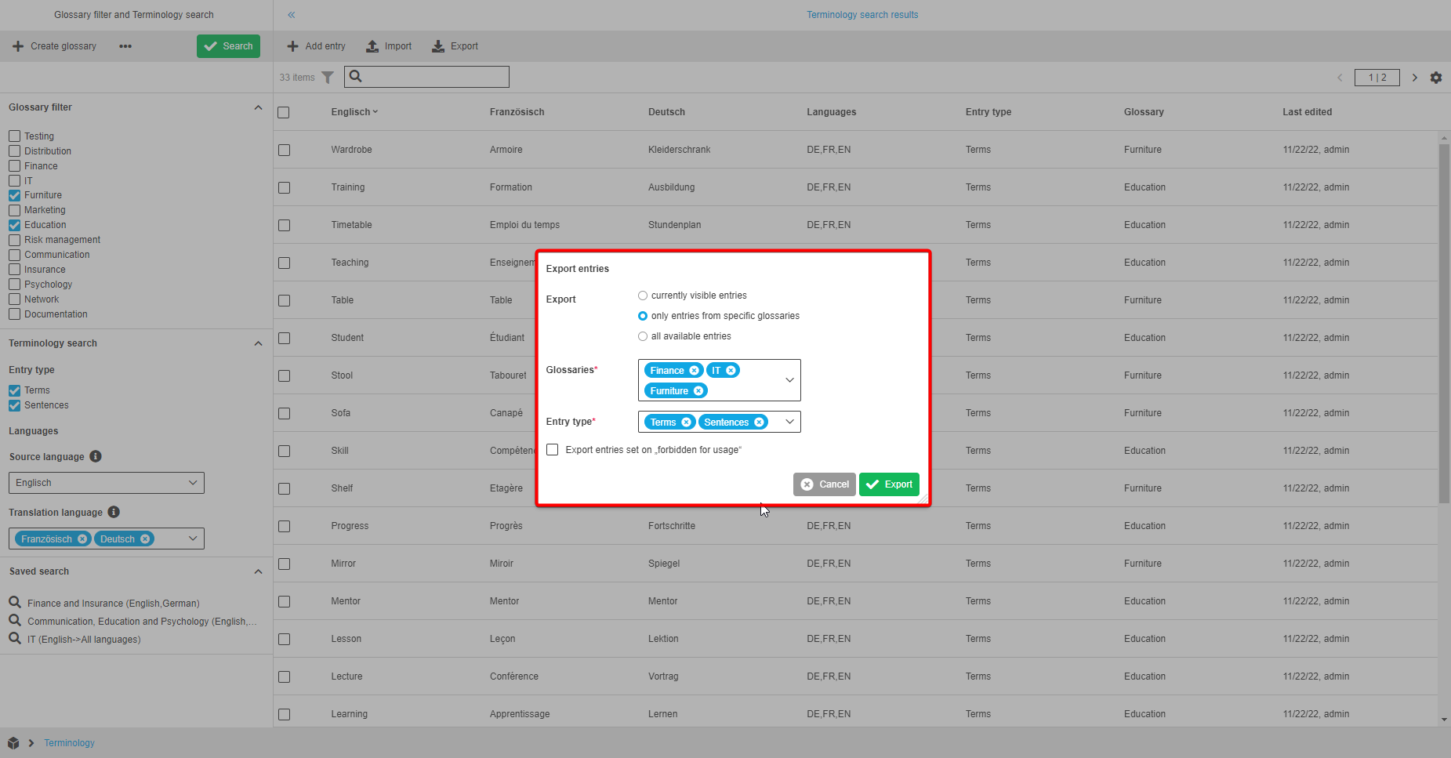1451x758 pixels.
Task: Sort by the Glossary column header
Action: click(x=1144, y=112)
